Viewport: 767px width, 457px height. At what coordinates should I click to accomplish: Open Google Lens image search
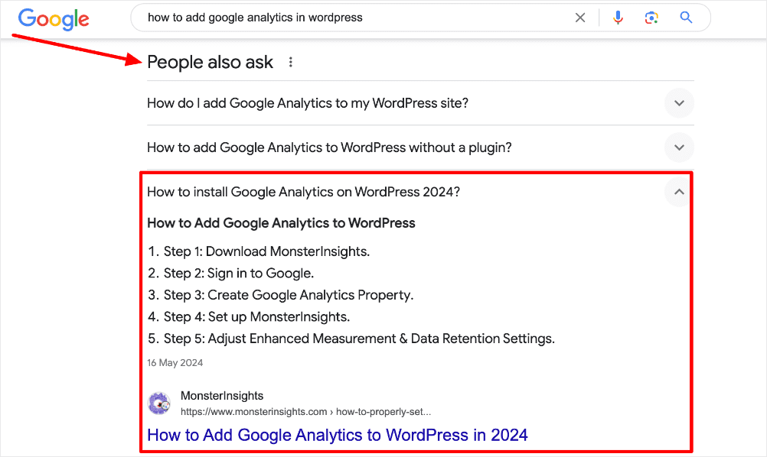(651, 18)
